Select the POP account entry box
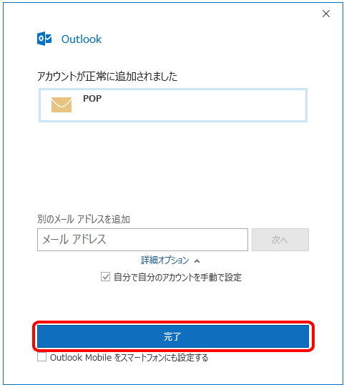 (x=173, y=105)
